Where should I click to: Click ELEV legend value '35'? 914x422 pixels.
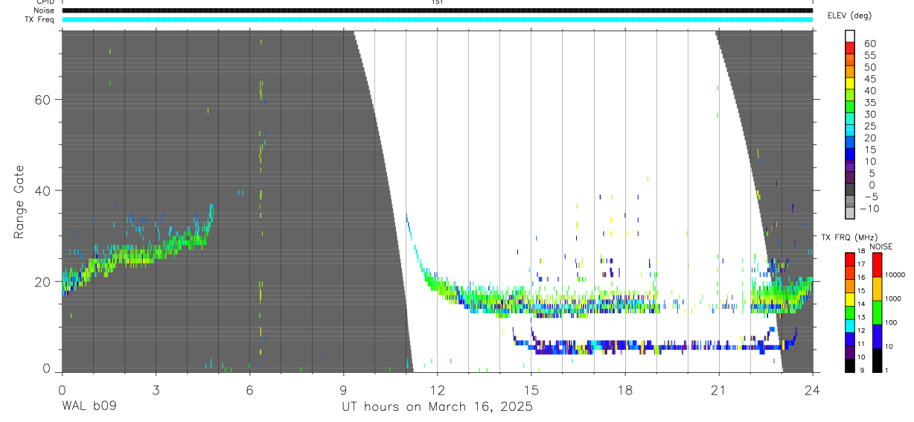[869, 103]
